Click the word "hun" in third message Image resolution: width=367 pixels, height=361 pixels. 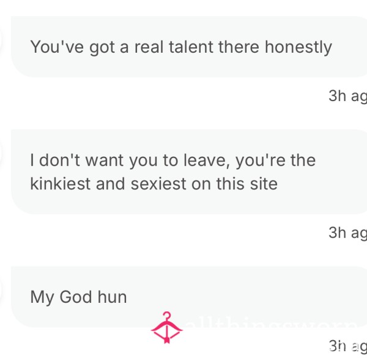[113, 297]
